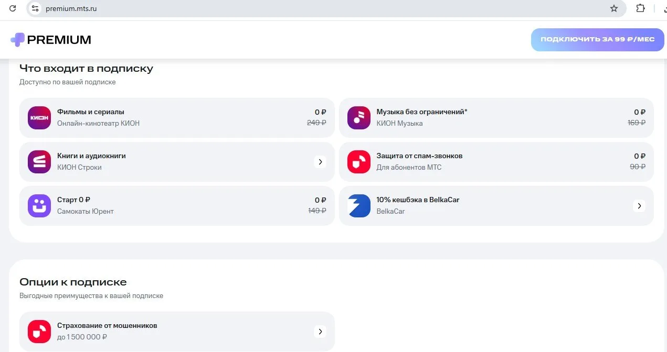Click 'Онлайн-кинотеатр КИОН' subtitle text

click(98, 124)
